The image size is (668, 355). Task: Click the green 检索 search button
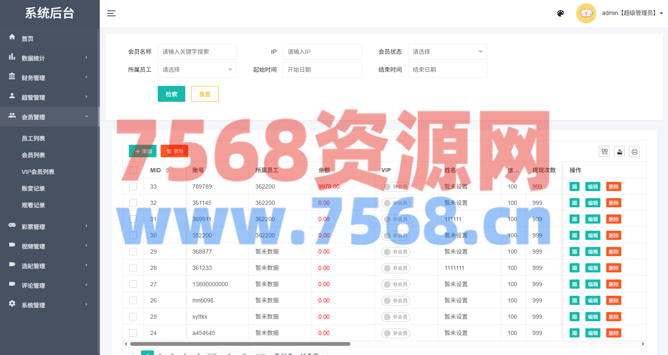[171, 94]
